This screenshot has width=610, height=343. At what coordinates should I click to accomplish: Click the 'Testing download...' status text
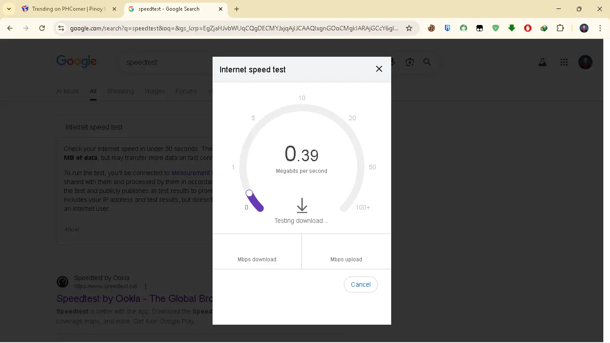(301, 221)
